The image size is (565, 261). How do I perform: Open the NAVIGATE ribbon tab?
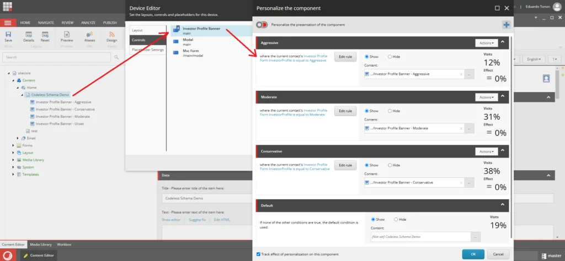coord(46,23)
